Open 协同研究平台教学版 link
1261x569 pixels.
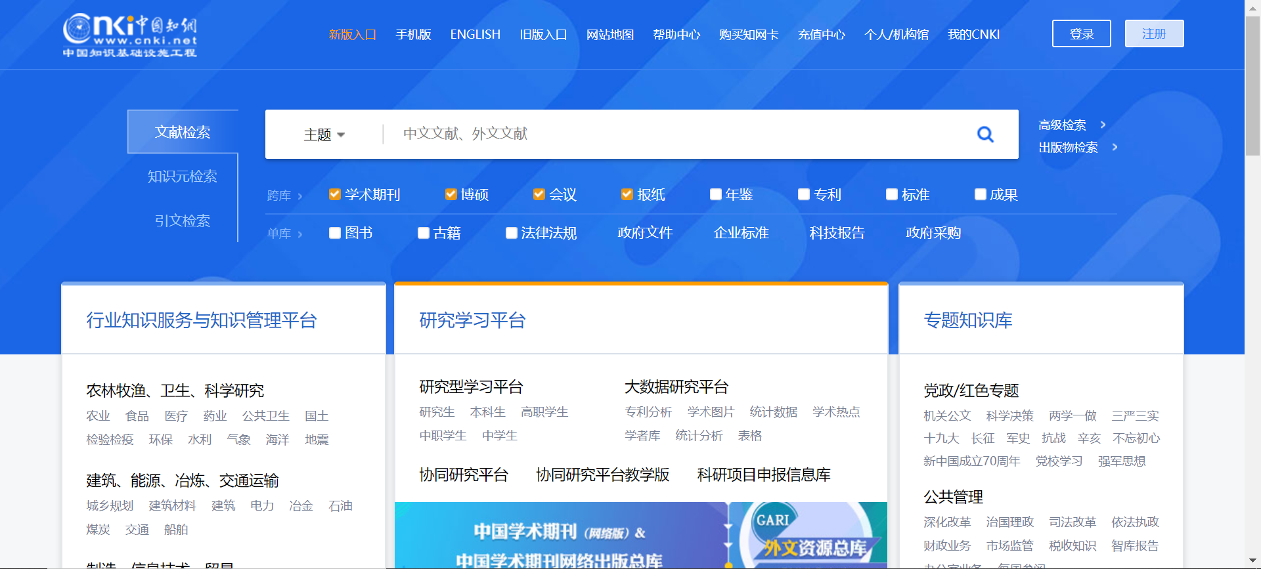(603, 475)
